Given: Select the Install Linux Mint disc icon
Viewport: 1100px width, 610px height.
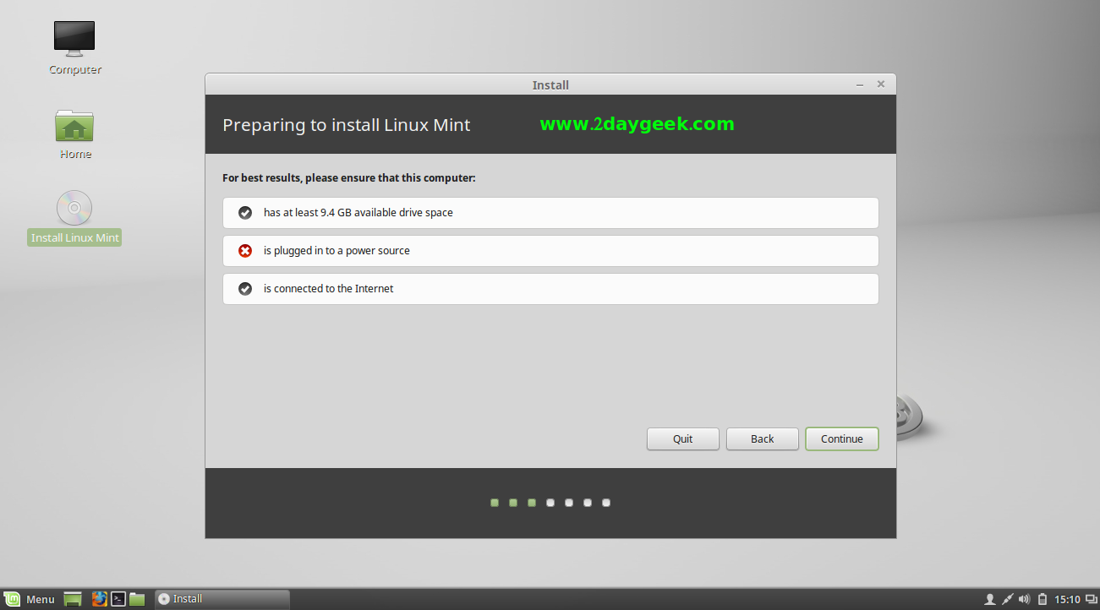Looking at the screenshot, I should click(x=74, y=208).
